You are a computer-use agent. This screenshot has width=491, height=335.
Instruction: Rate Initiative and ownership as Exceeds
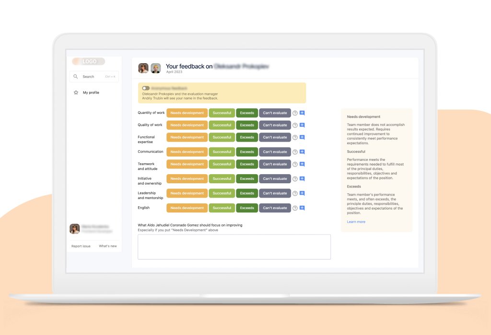coord(247,179)
